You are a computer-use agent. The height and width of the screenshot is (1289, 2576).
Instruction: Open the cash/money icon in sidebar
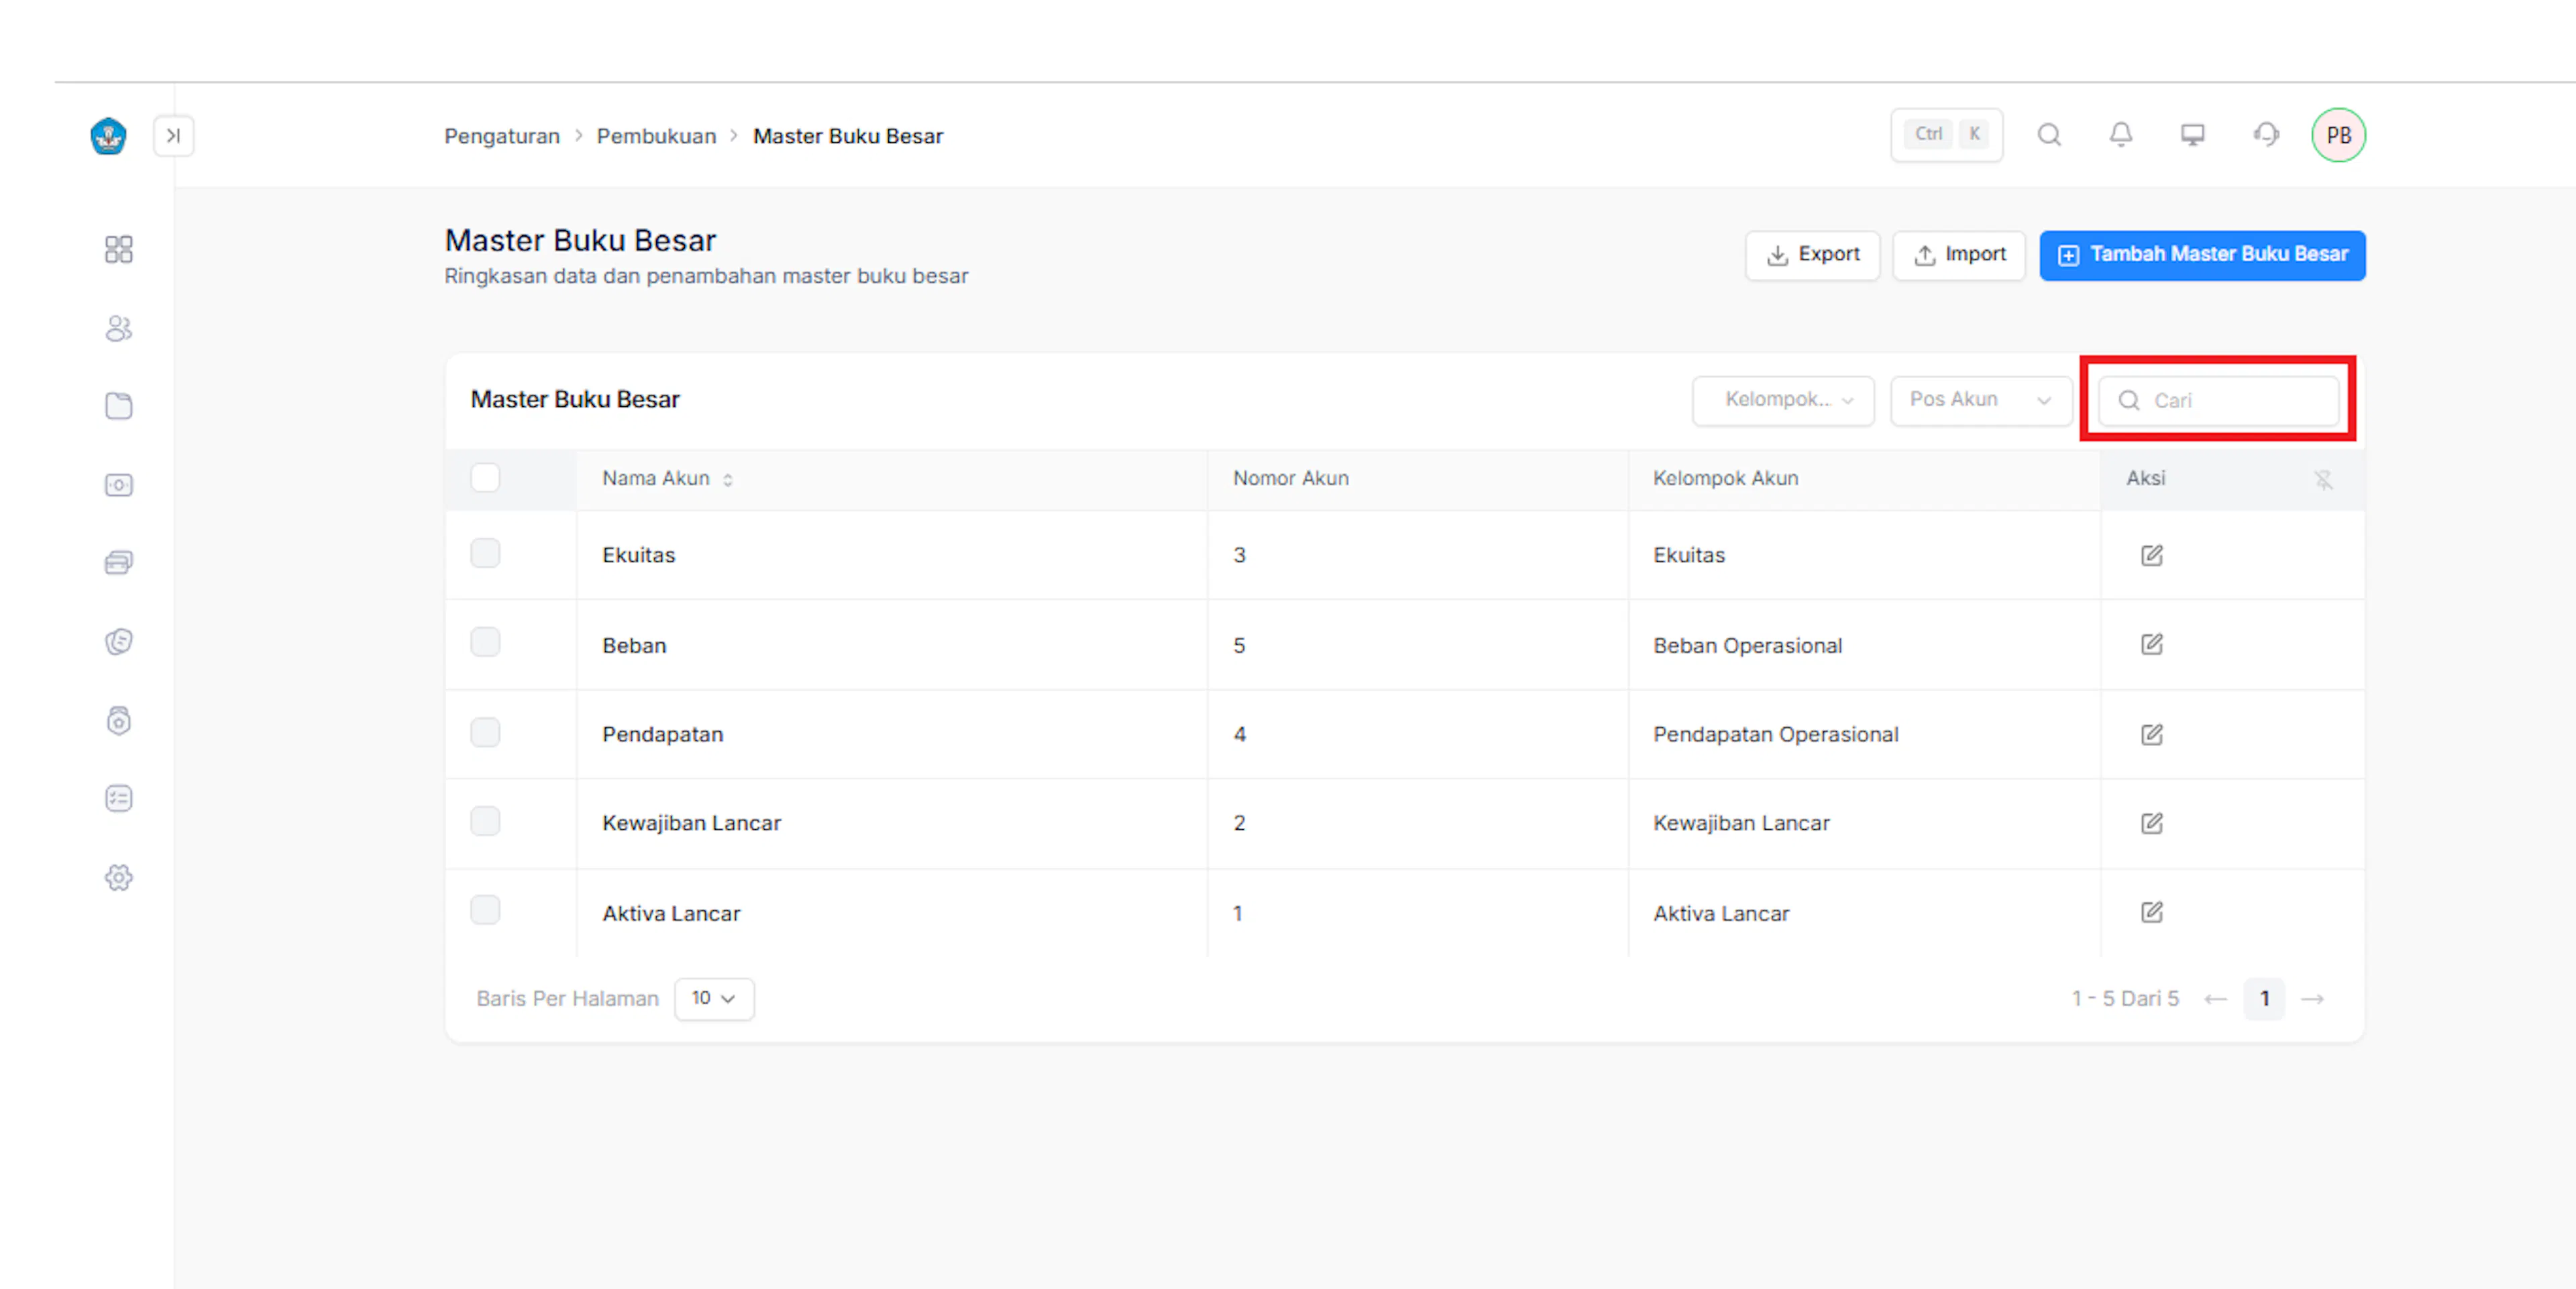(x=119, y=485)
